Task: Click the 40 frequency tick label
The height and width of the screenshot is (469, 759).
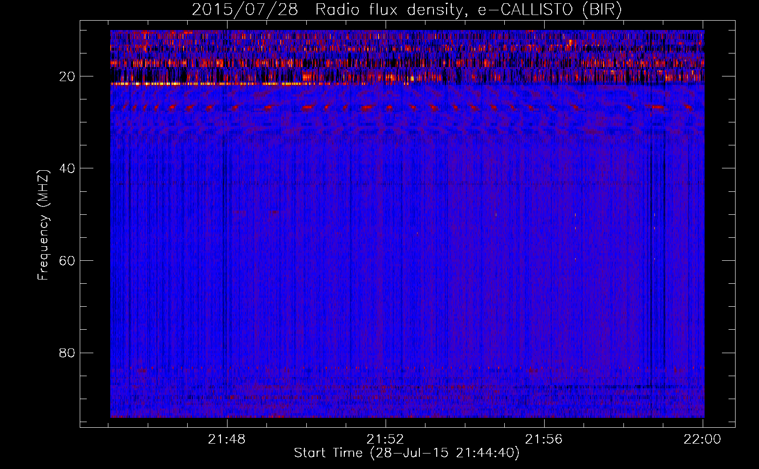Action: (67, 168)
